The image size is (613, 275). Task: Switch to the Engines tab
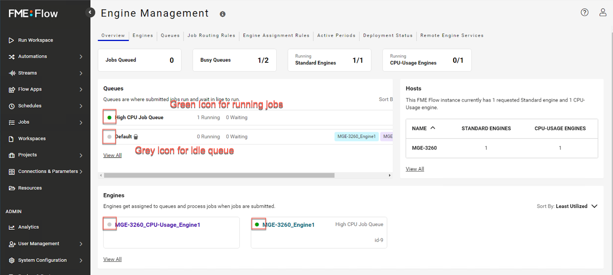[143, 35]
